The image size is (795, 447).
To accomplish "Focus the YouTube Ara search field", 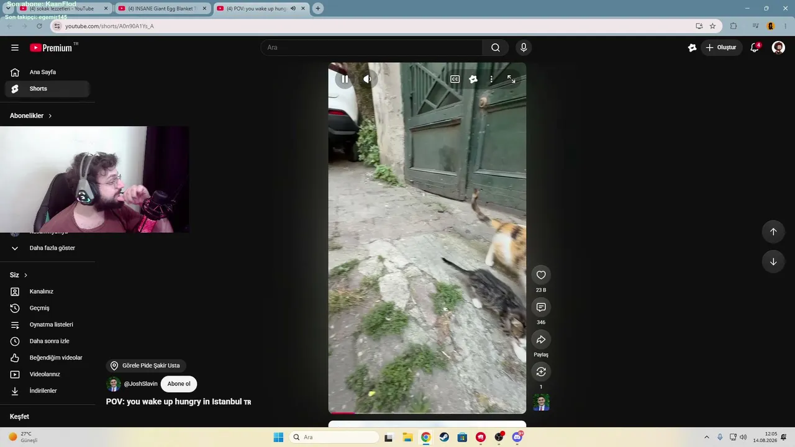I will pyautogui.click(x=371, y=48).
